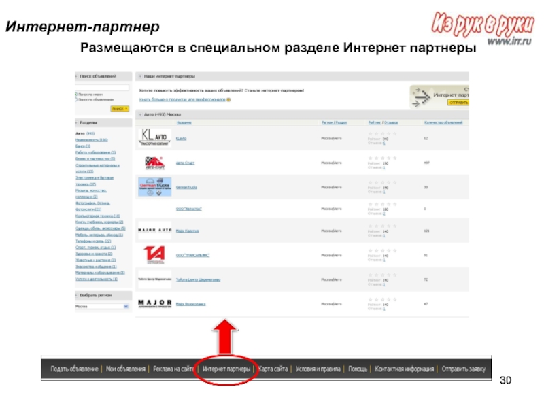544x408 pixels.
Task: Sort table by Рейтинг column link
Action: (x=375, y=123)
